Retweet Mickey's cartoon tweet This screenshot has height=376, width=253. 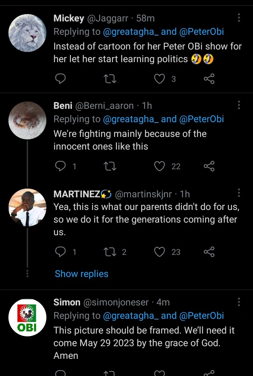[110, 79]
